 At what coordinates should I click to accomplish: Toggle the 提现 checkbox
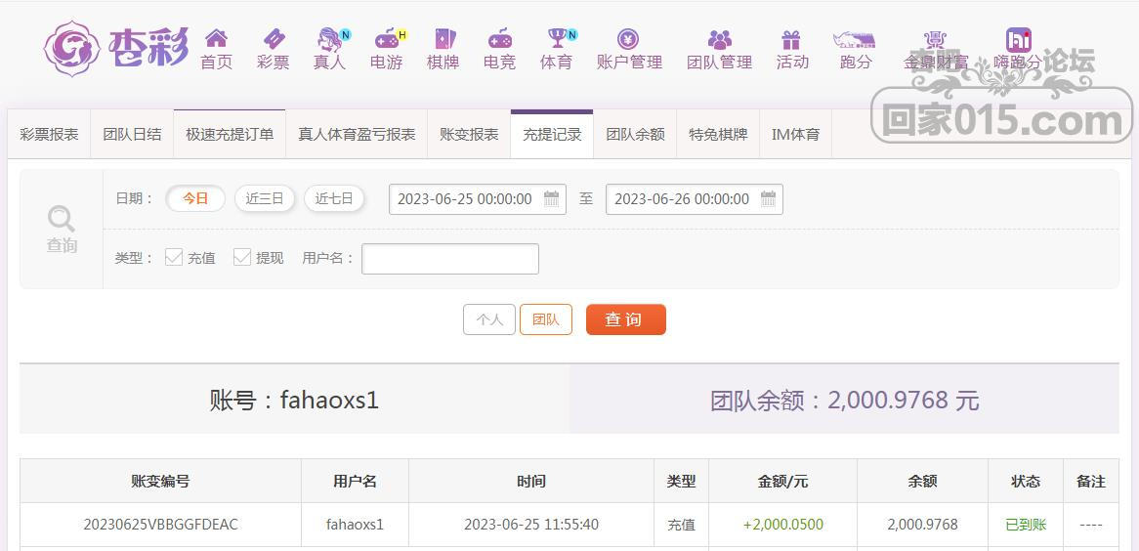[242, 257]
